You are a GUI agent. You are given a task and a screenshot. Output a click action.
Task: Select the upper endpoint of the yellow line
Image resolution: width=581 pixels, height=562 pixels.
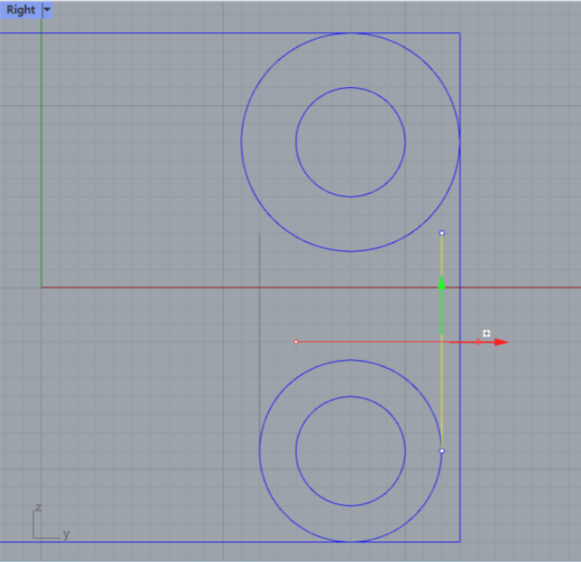click(x=442, y=233)
